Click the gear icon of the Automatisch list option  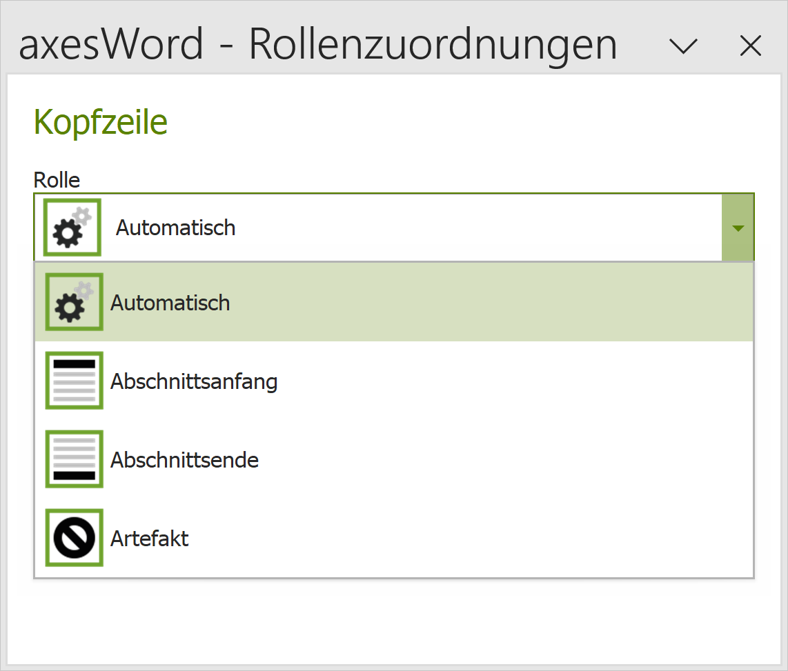pyautogui.click(x=75, y=302)
